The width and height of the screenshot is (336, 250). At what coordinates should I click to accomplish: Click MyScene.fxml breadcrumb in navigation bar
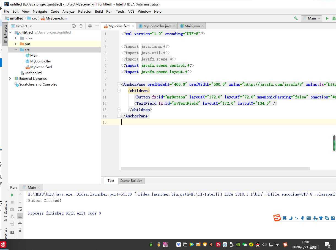54,18
